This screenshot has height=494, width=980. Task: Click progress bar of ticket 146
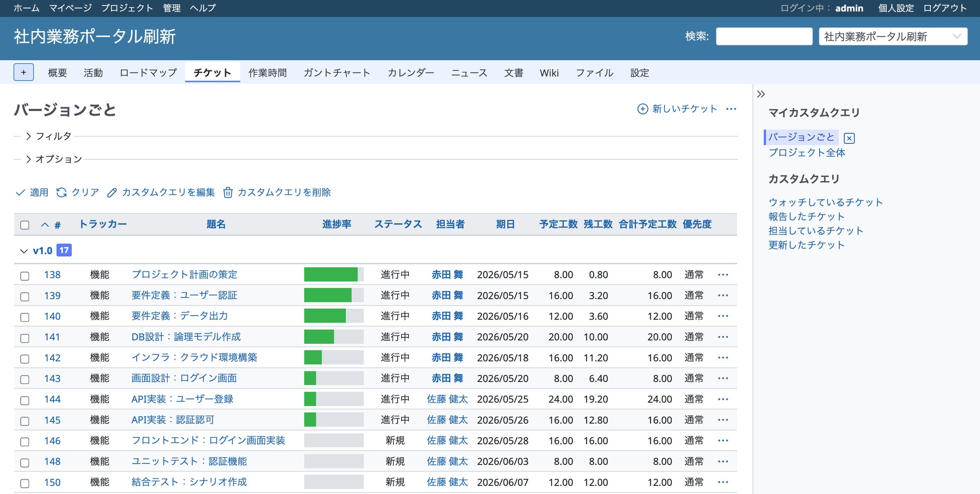point(334,441)
